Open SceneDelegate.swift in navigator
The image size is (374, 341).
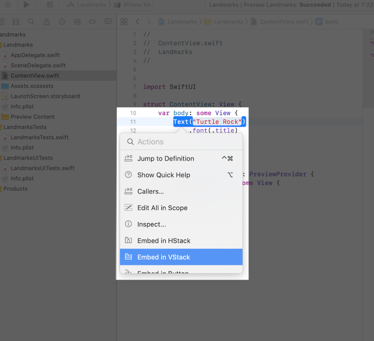tap(38, 65)
